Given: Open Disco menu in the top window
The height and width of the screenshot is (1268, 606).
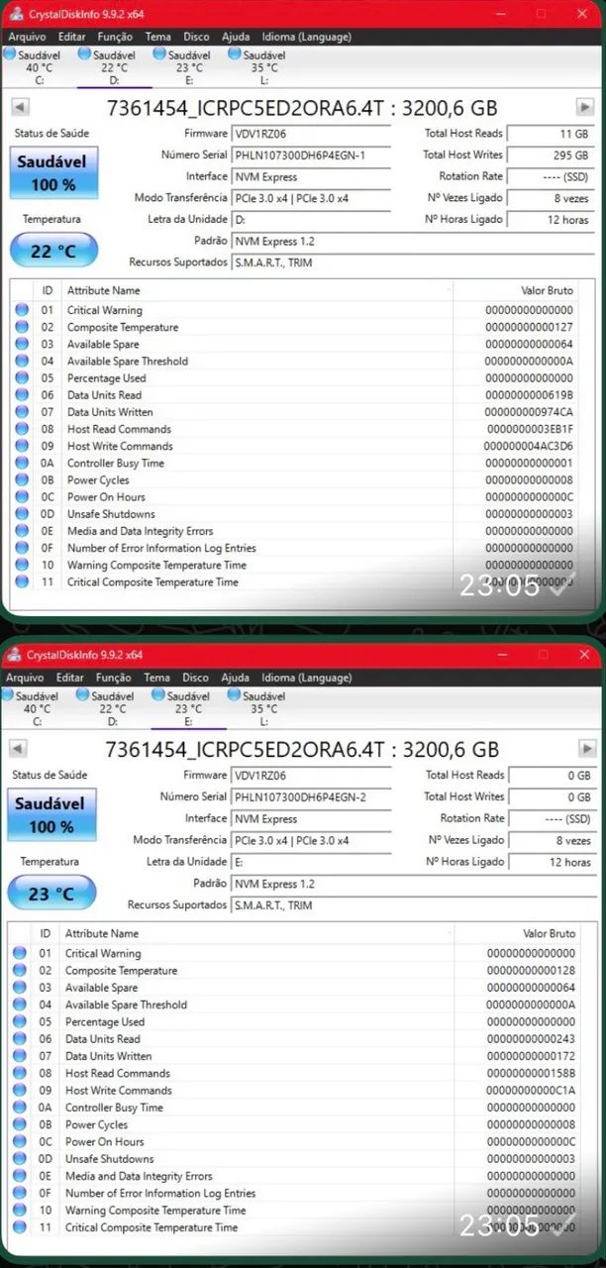Looking at the screenshot, I should click(197, 37).
